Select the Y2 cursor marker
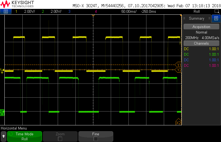The width and height of the screenshot is (221, 142). 178,70
